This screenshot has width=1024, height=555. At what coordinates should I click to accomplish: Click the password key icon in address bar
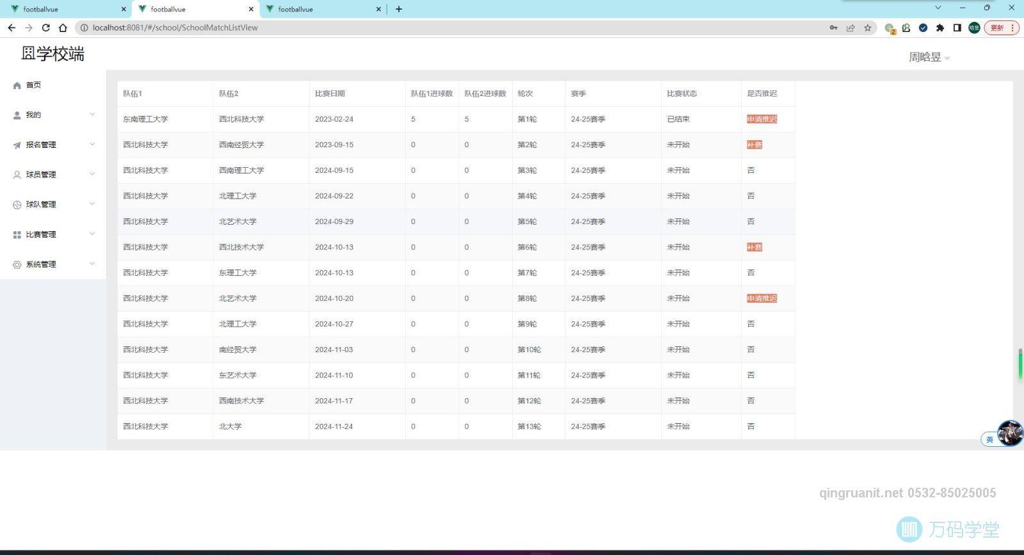833,28
